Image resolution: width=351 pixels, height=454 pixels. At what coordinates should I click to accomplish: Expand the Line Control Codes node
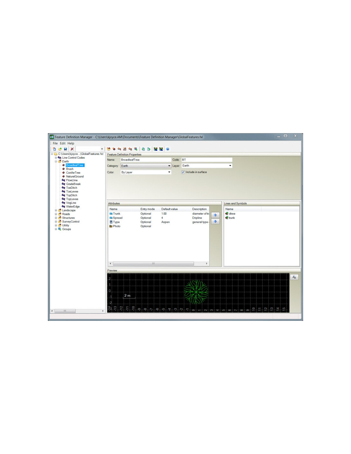tap(56, 158)
